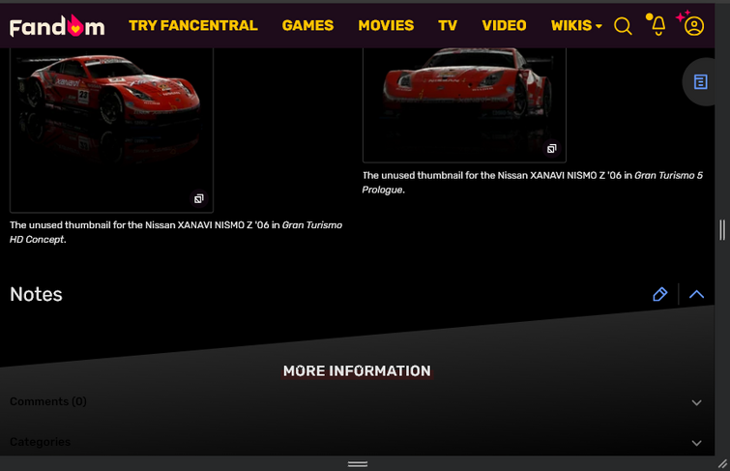Viewport: 730px width, 471px height.
Task: Open TRY FANCENTRAL in the navigation
Action: tap(193, 25)
